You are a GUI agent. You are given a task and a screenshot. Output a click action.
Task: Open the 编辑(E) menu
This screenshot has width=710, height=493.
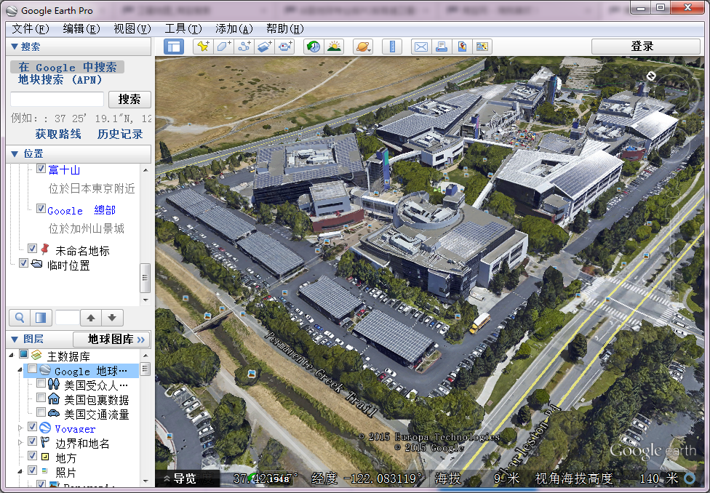[x=81, y=29]
